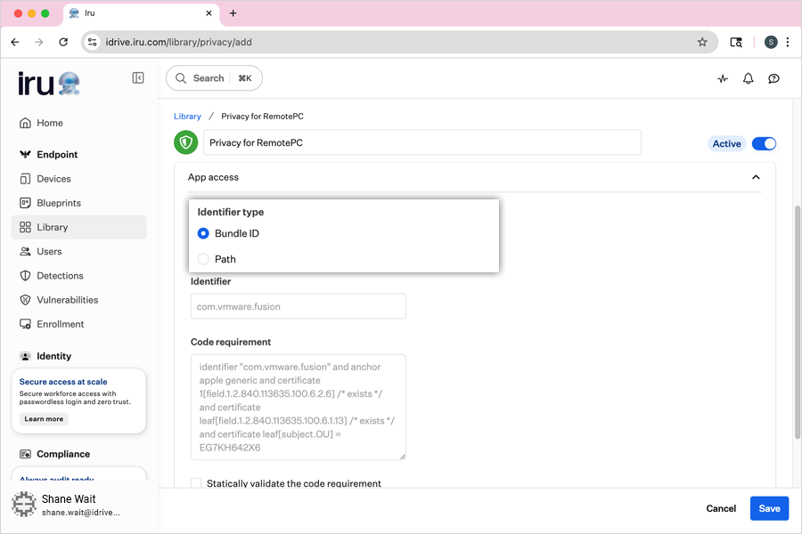Bookmark this page with star icon
This screenshot has height=534, width=802.
pyautogui.click(x=702, y=42)
